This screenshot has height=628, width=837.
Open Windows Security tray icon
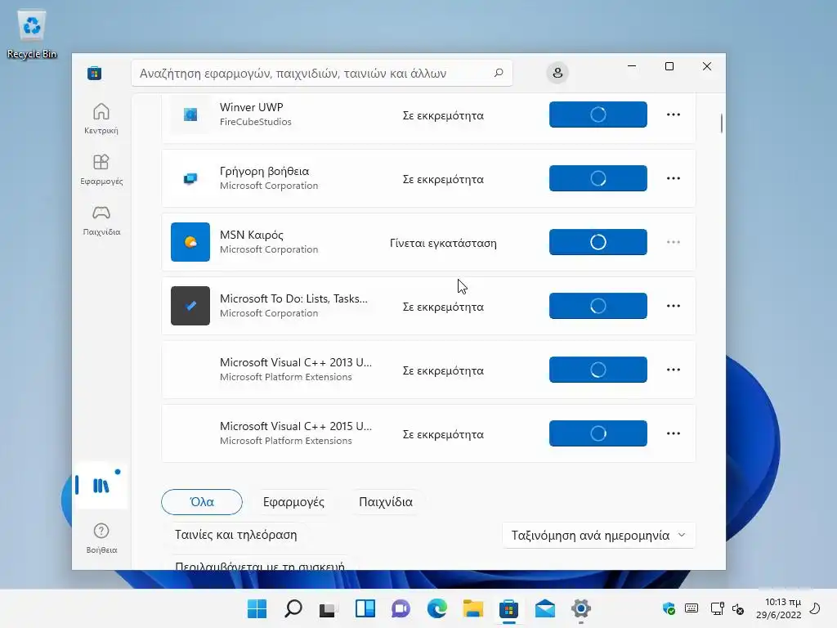pos(669,608)
